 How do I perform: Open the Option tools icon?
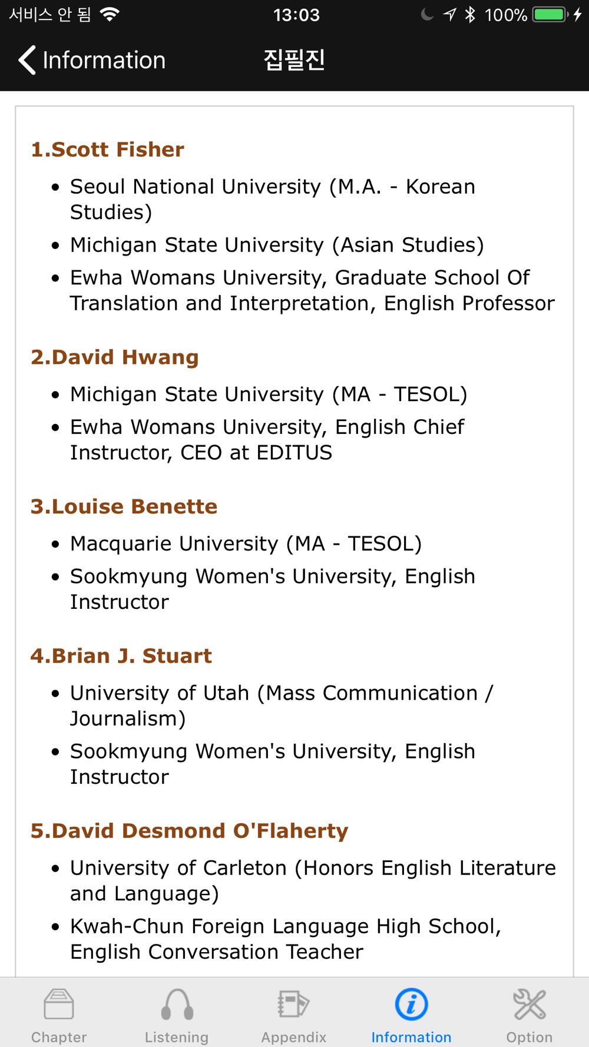530,1004
